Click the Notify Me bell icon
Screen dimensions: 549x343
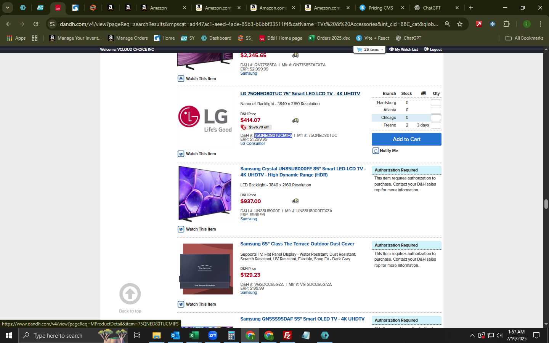[376, 151]
